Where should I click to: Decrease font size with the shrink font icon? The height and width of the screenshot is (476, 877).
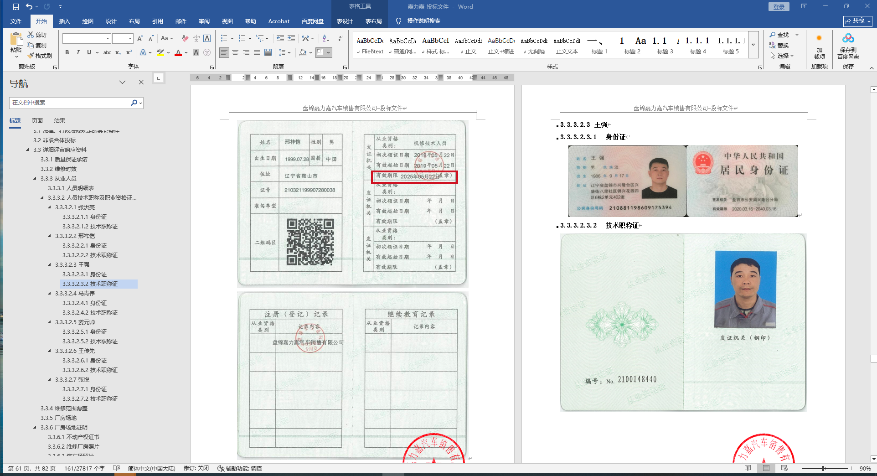point(151,38)
